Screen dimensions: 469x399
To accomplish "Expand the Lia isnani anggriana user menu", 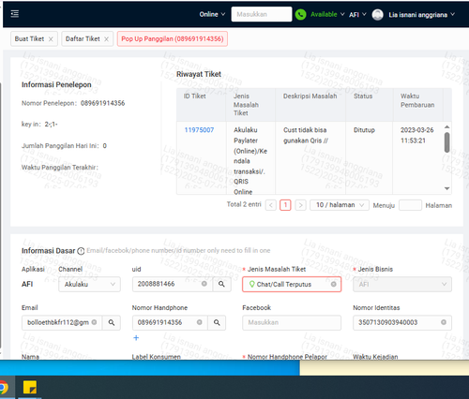I will (421, 15).
